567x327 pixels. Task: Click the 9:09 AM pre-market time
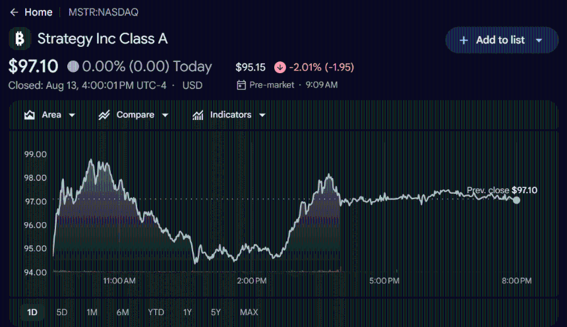pyautogui.click(x=322, y=85)
